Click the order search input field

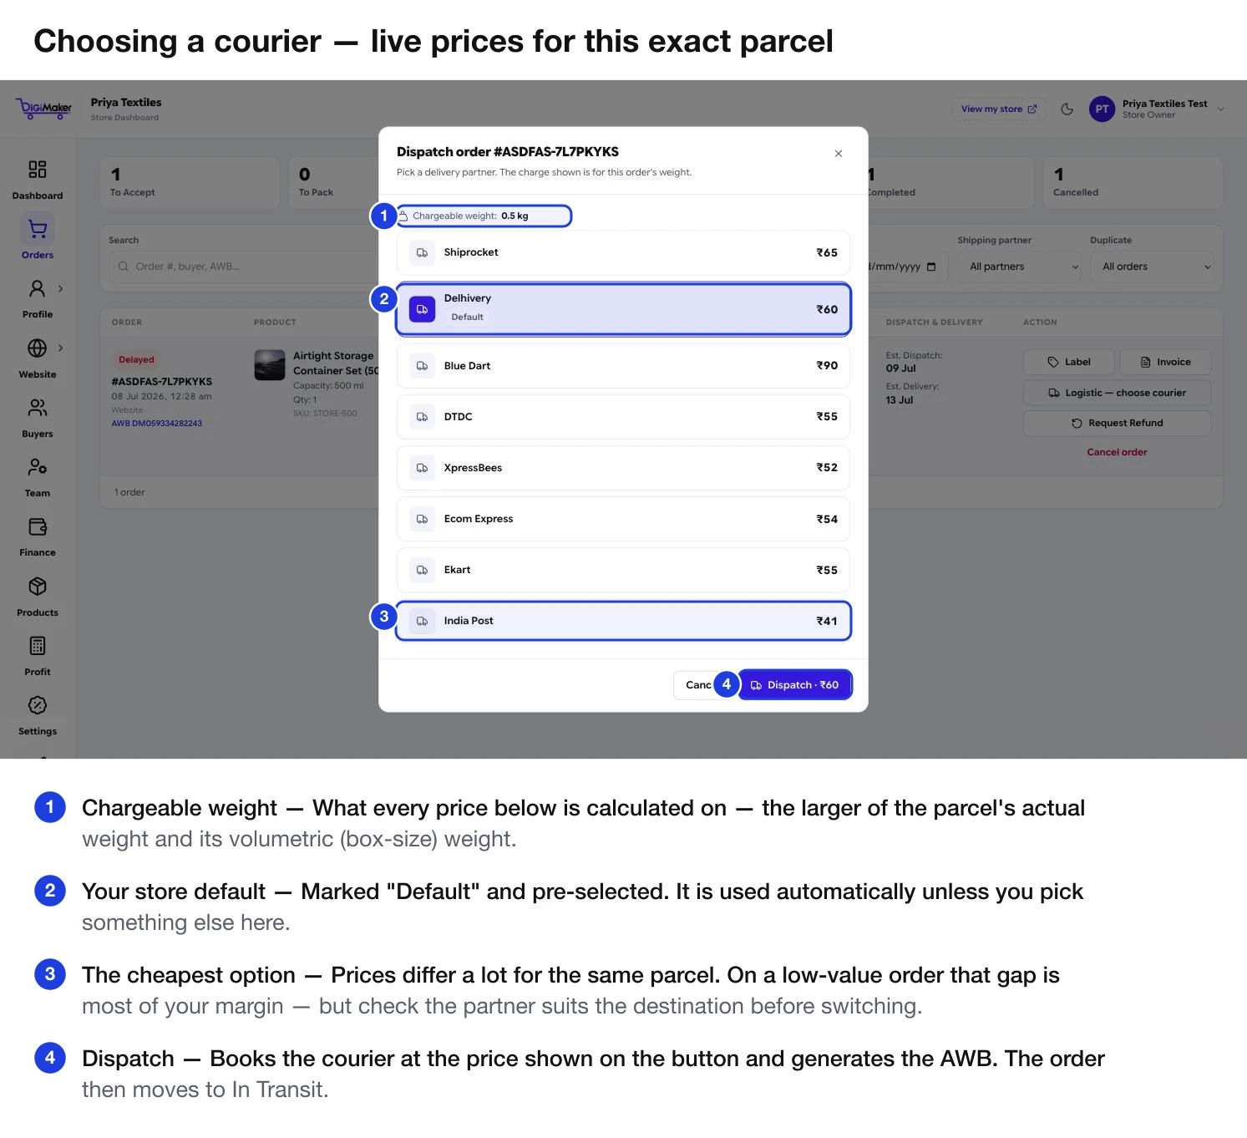[242, 267]
